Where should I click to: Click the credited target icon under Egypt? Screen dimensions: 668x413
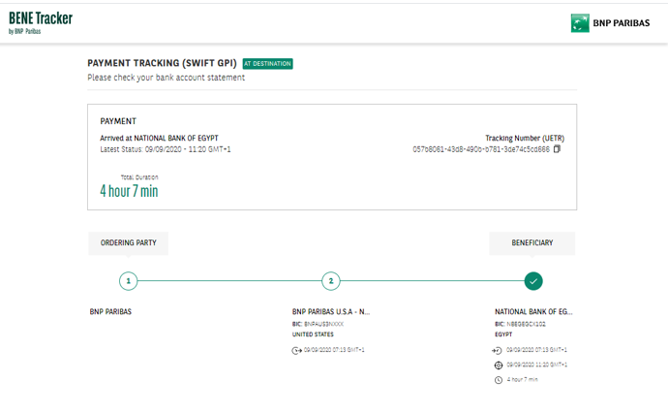coord(498,365)
